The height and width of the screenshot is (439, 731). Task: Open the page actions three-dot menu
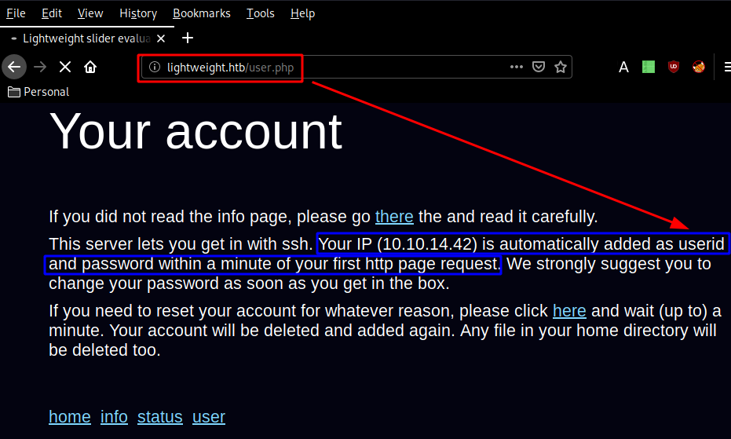pos(516,67)
